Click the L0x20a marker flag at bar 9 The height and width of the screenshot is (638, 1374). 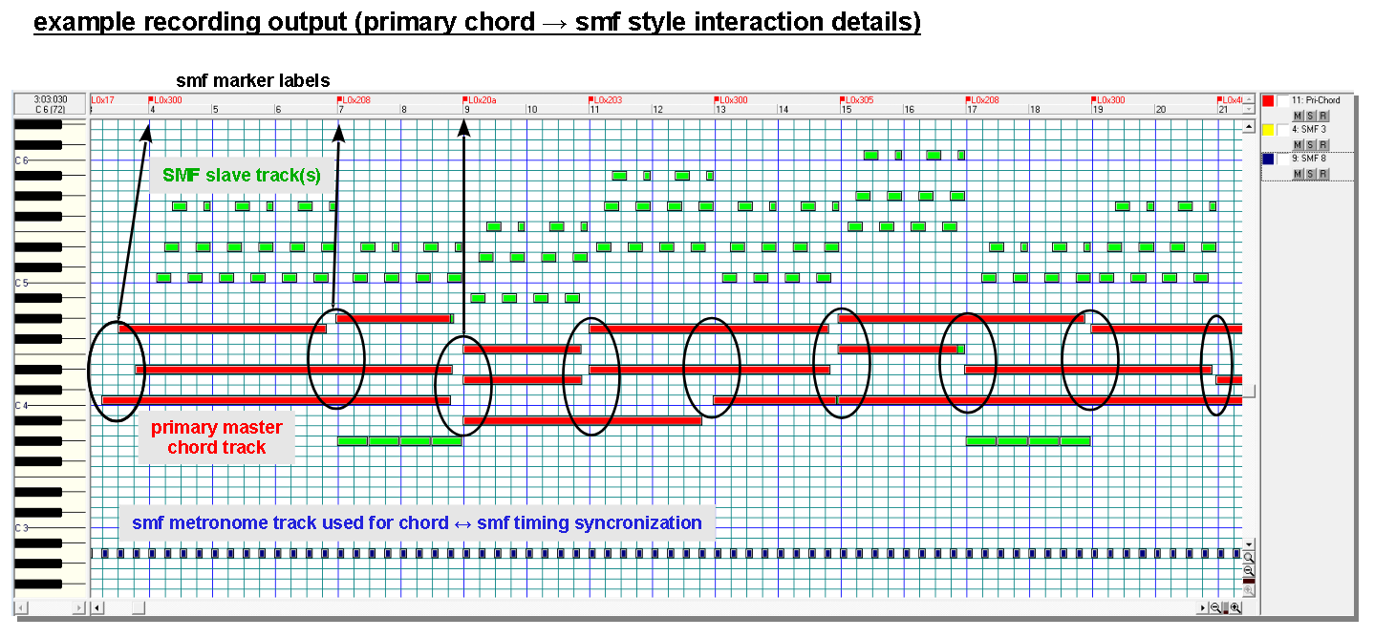coord(466,99)
